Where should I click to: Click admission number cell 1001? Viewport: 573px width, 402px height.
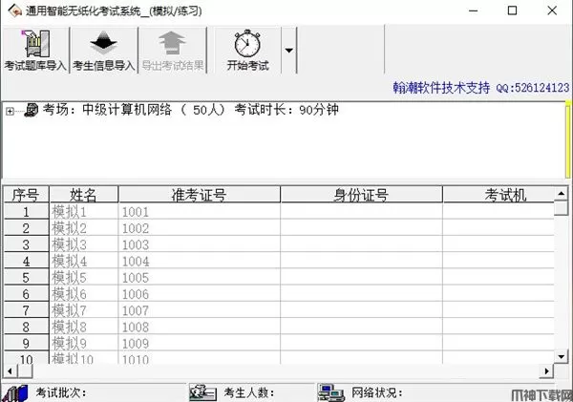pos(200,212)
